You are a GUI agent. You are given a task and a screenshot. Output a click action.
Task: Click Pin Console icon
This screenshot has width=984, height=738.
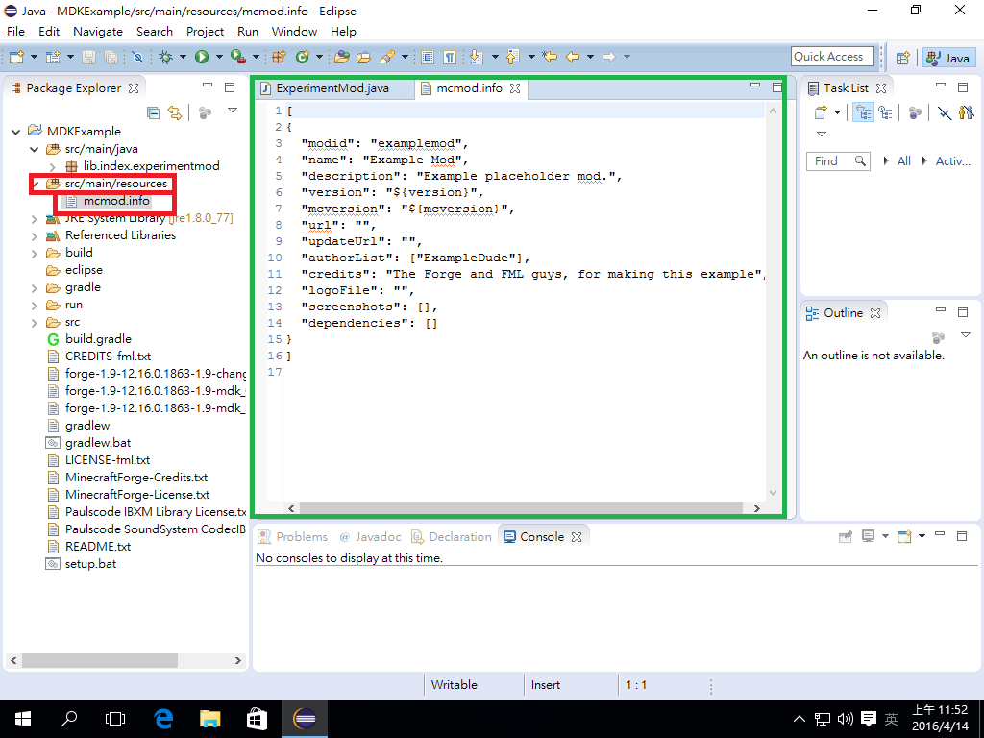point(846,536)
